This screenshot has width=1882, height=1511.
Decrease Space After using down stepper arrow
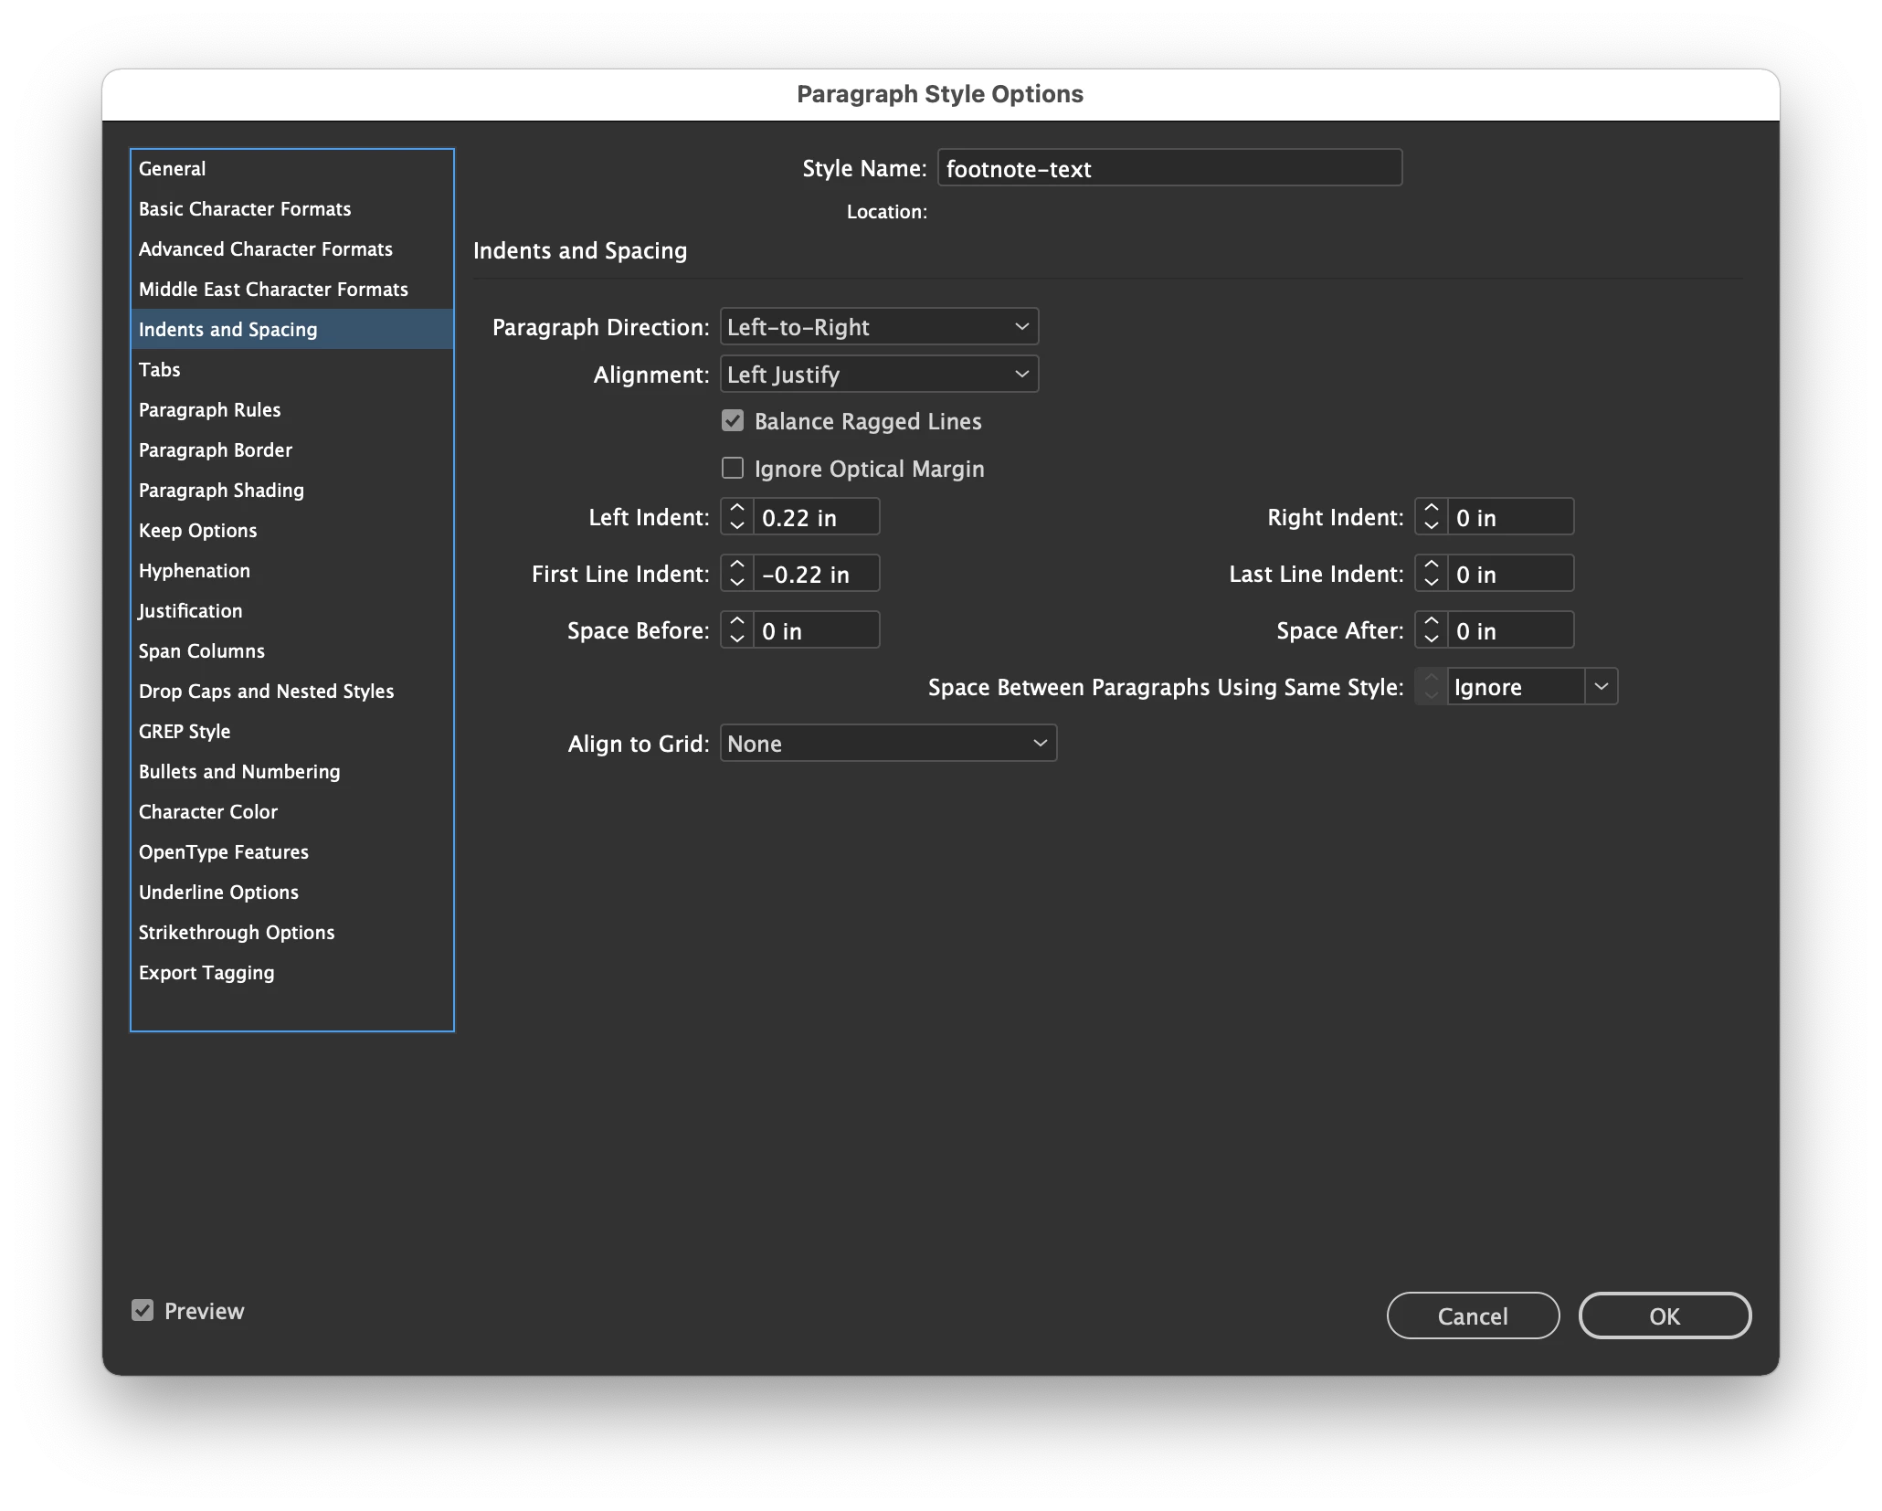(x=1432, y=639)
